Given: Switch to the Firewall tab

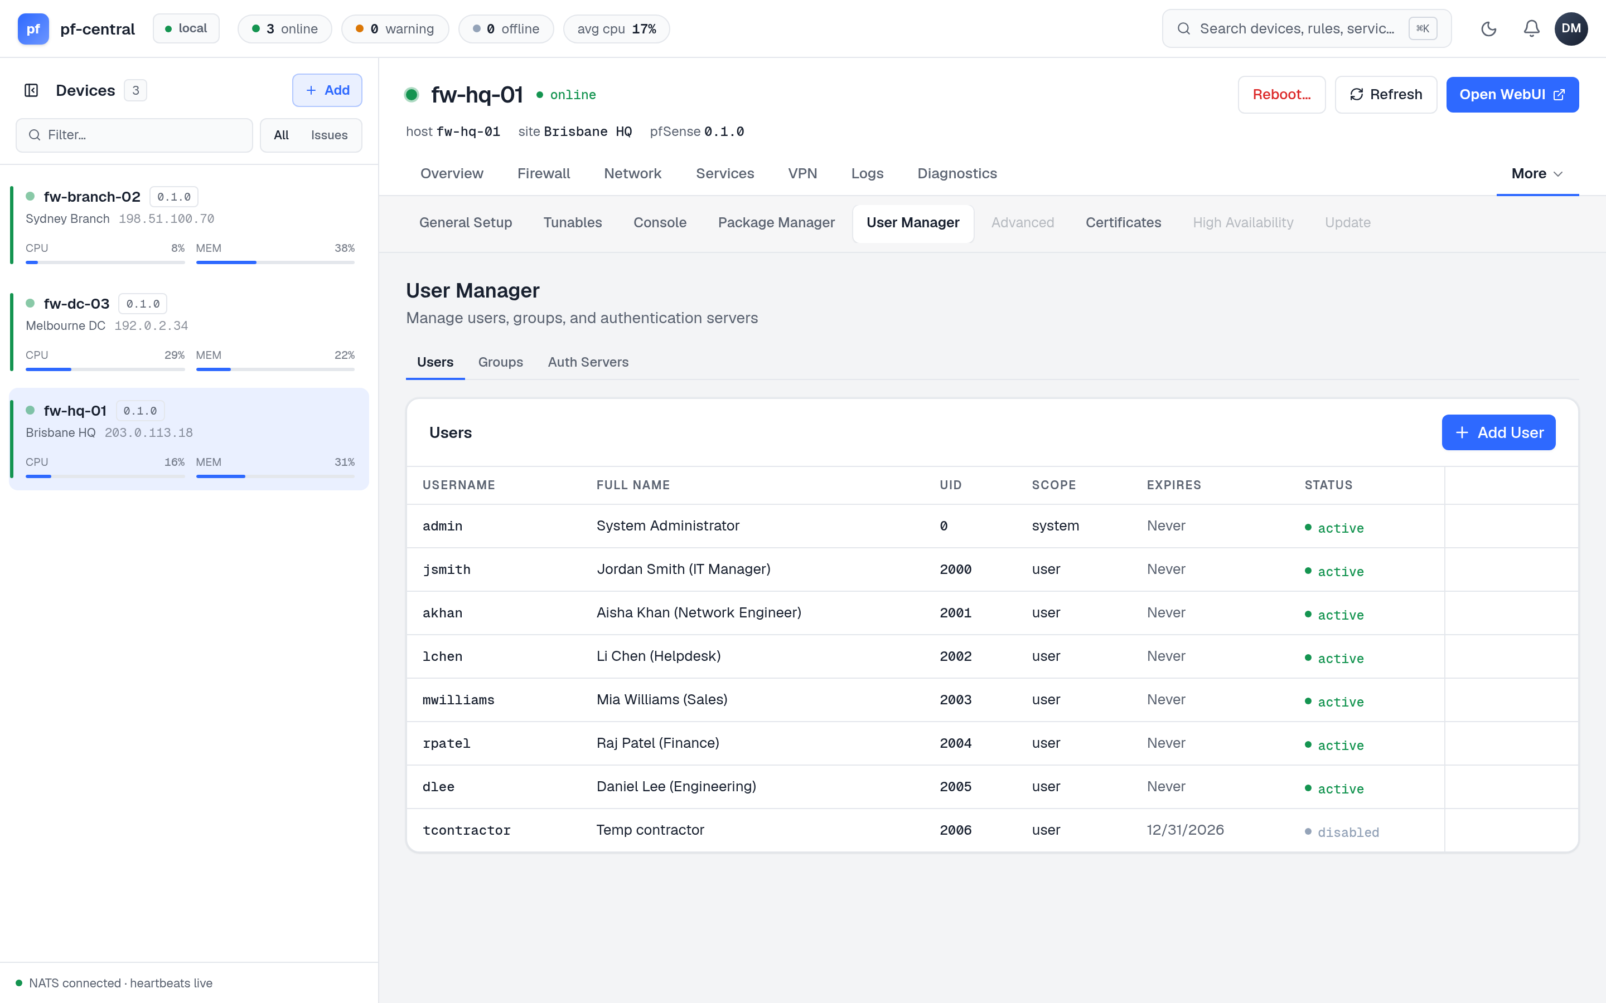Looking at the screenshot, I should pos(543,174).
